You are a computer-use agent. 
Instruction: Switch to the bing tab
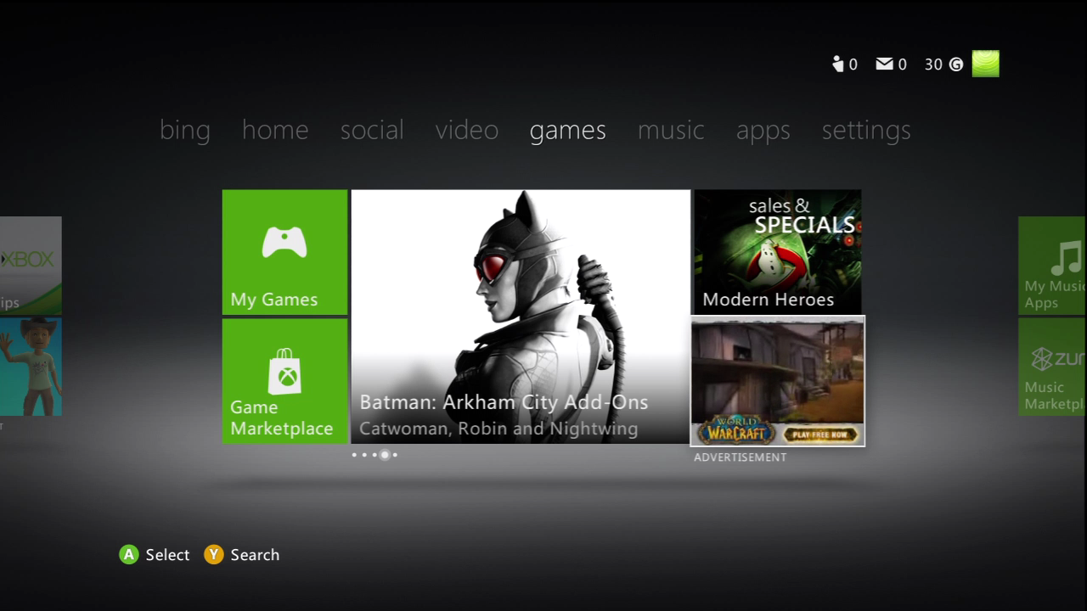[184, 130]
